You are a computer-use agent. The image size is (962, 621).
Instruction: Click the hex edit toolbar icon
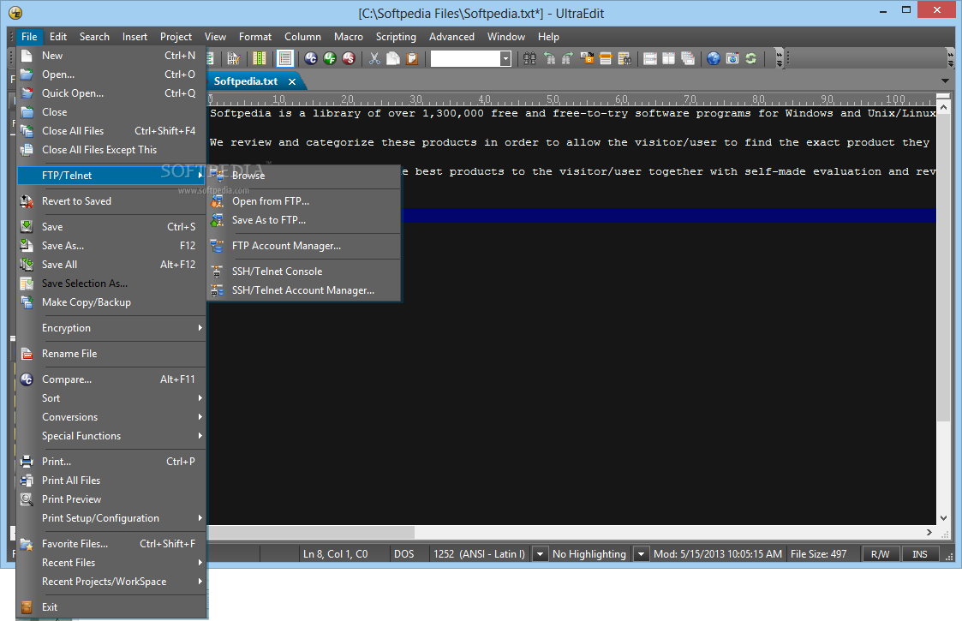[233, 58]
